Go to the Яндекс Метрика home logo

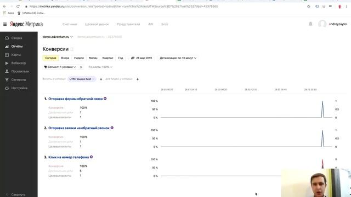tap(26, 24)
